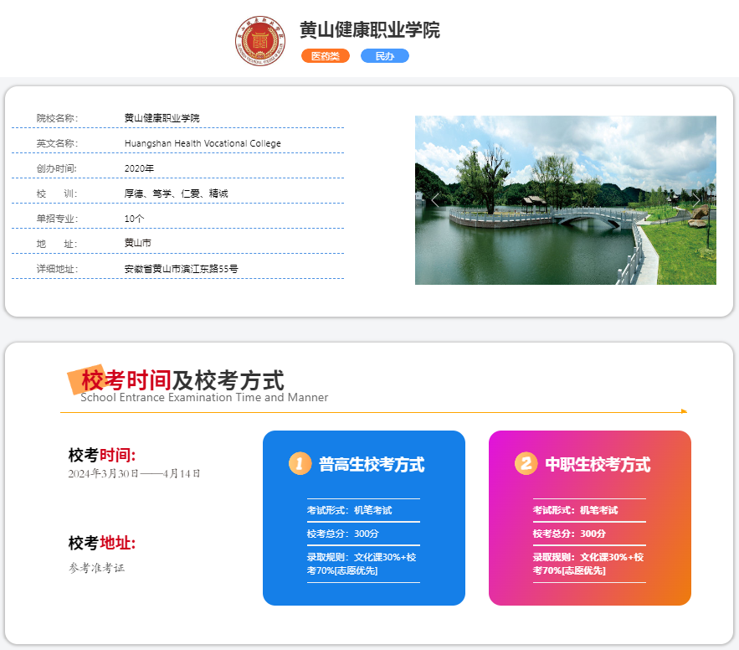Click the 校考时间 heading
The image size is (739, 650).
(x=102, y=455)
